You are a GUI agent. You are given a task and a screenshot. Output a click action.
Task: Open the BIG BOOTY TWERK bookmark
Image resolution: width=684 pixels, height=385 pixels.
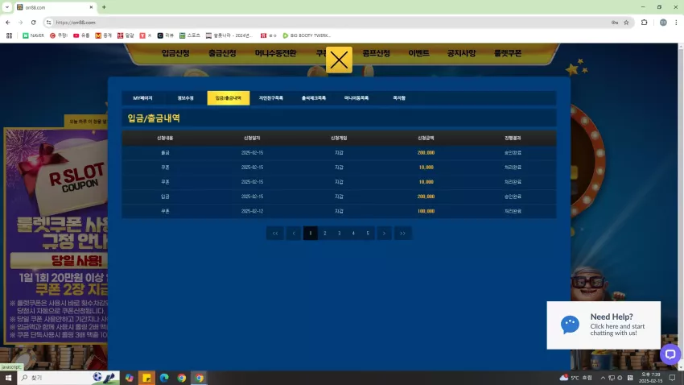point(307,35)
